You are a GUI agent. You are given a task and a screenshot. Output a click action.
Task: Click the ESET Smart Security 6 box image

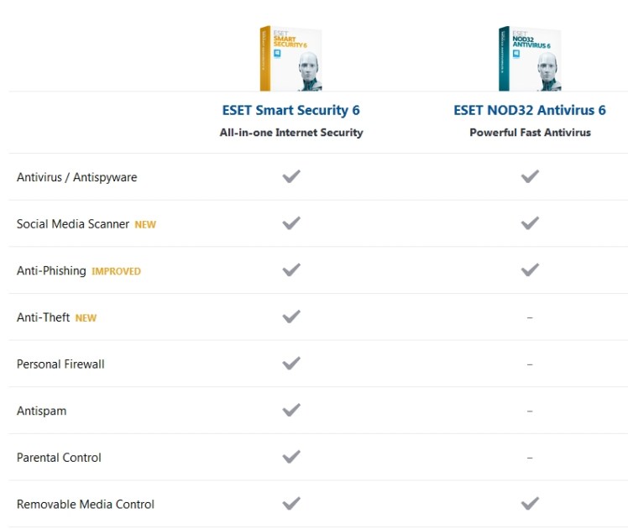[x=291, y=58]
